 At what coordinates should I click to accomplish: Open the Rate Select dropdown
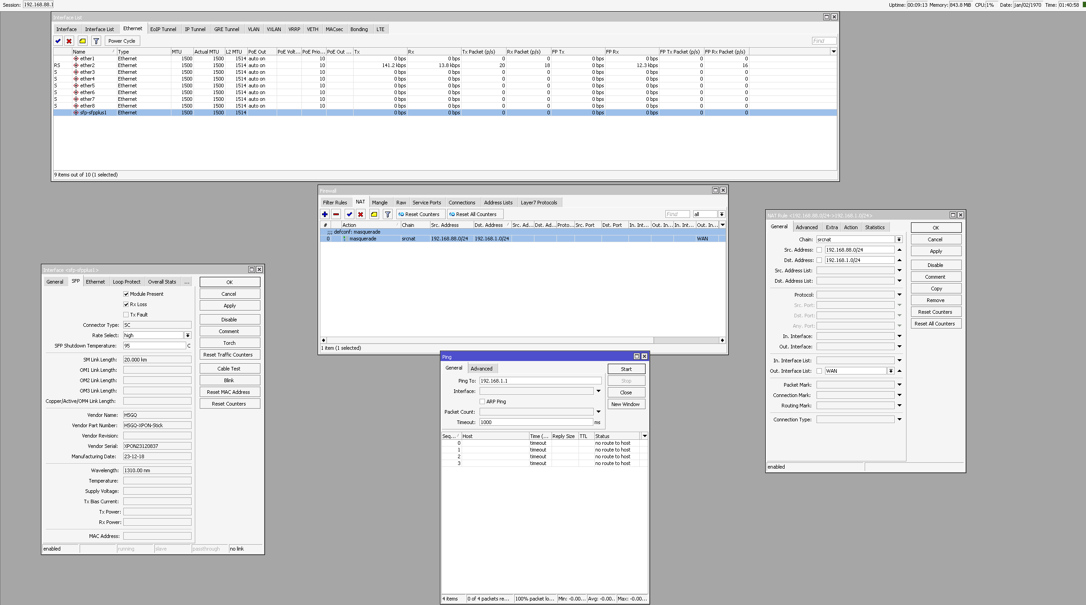coord(188,335)
